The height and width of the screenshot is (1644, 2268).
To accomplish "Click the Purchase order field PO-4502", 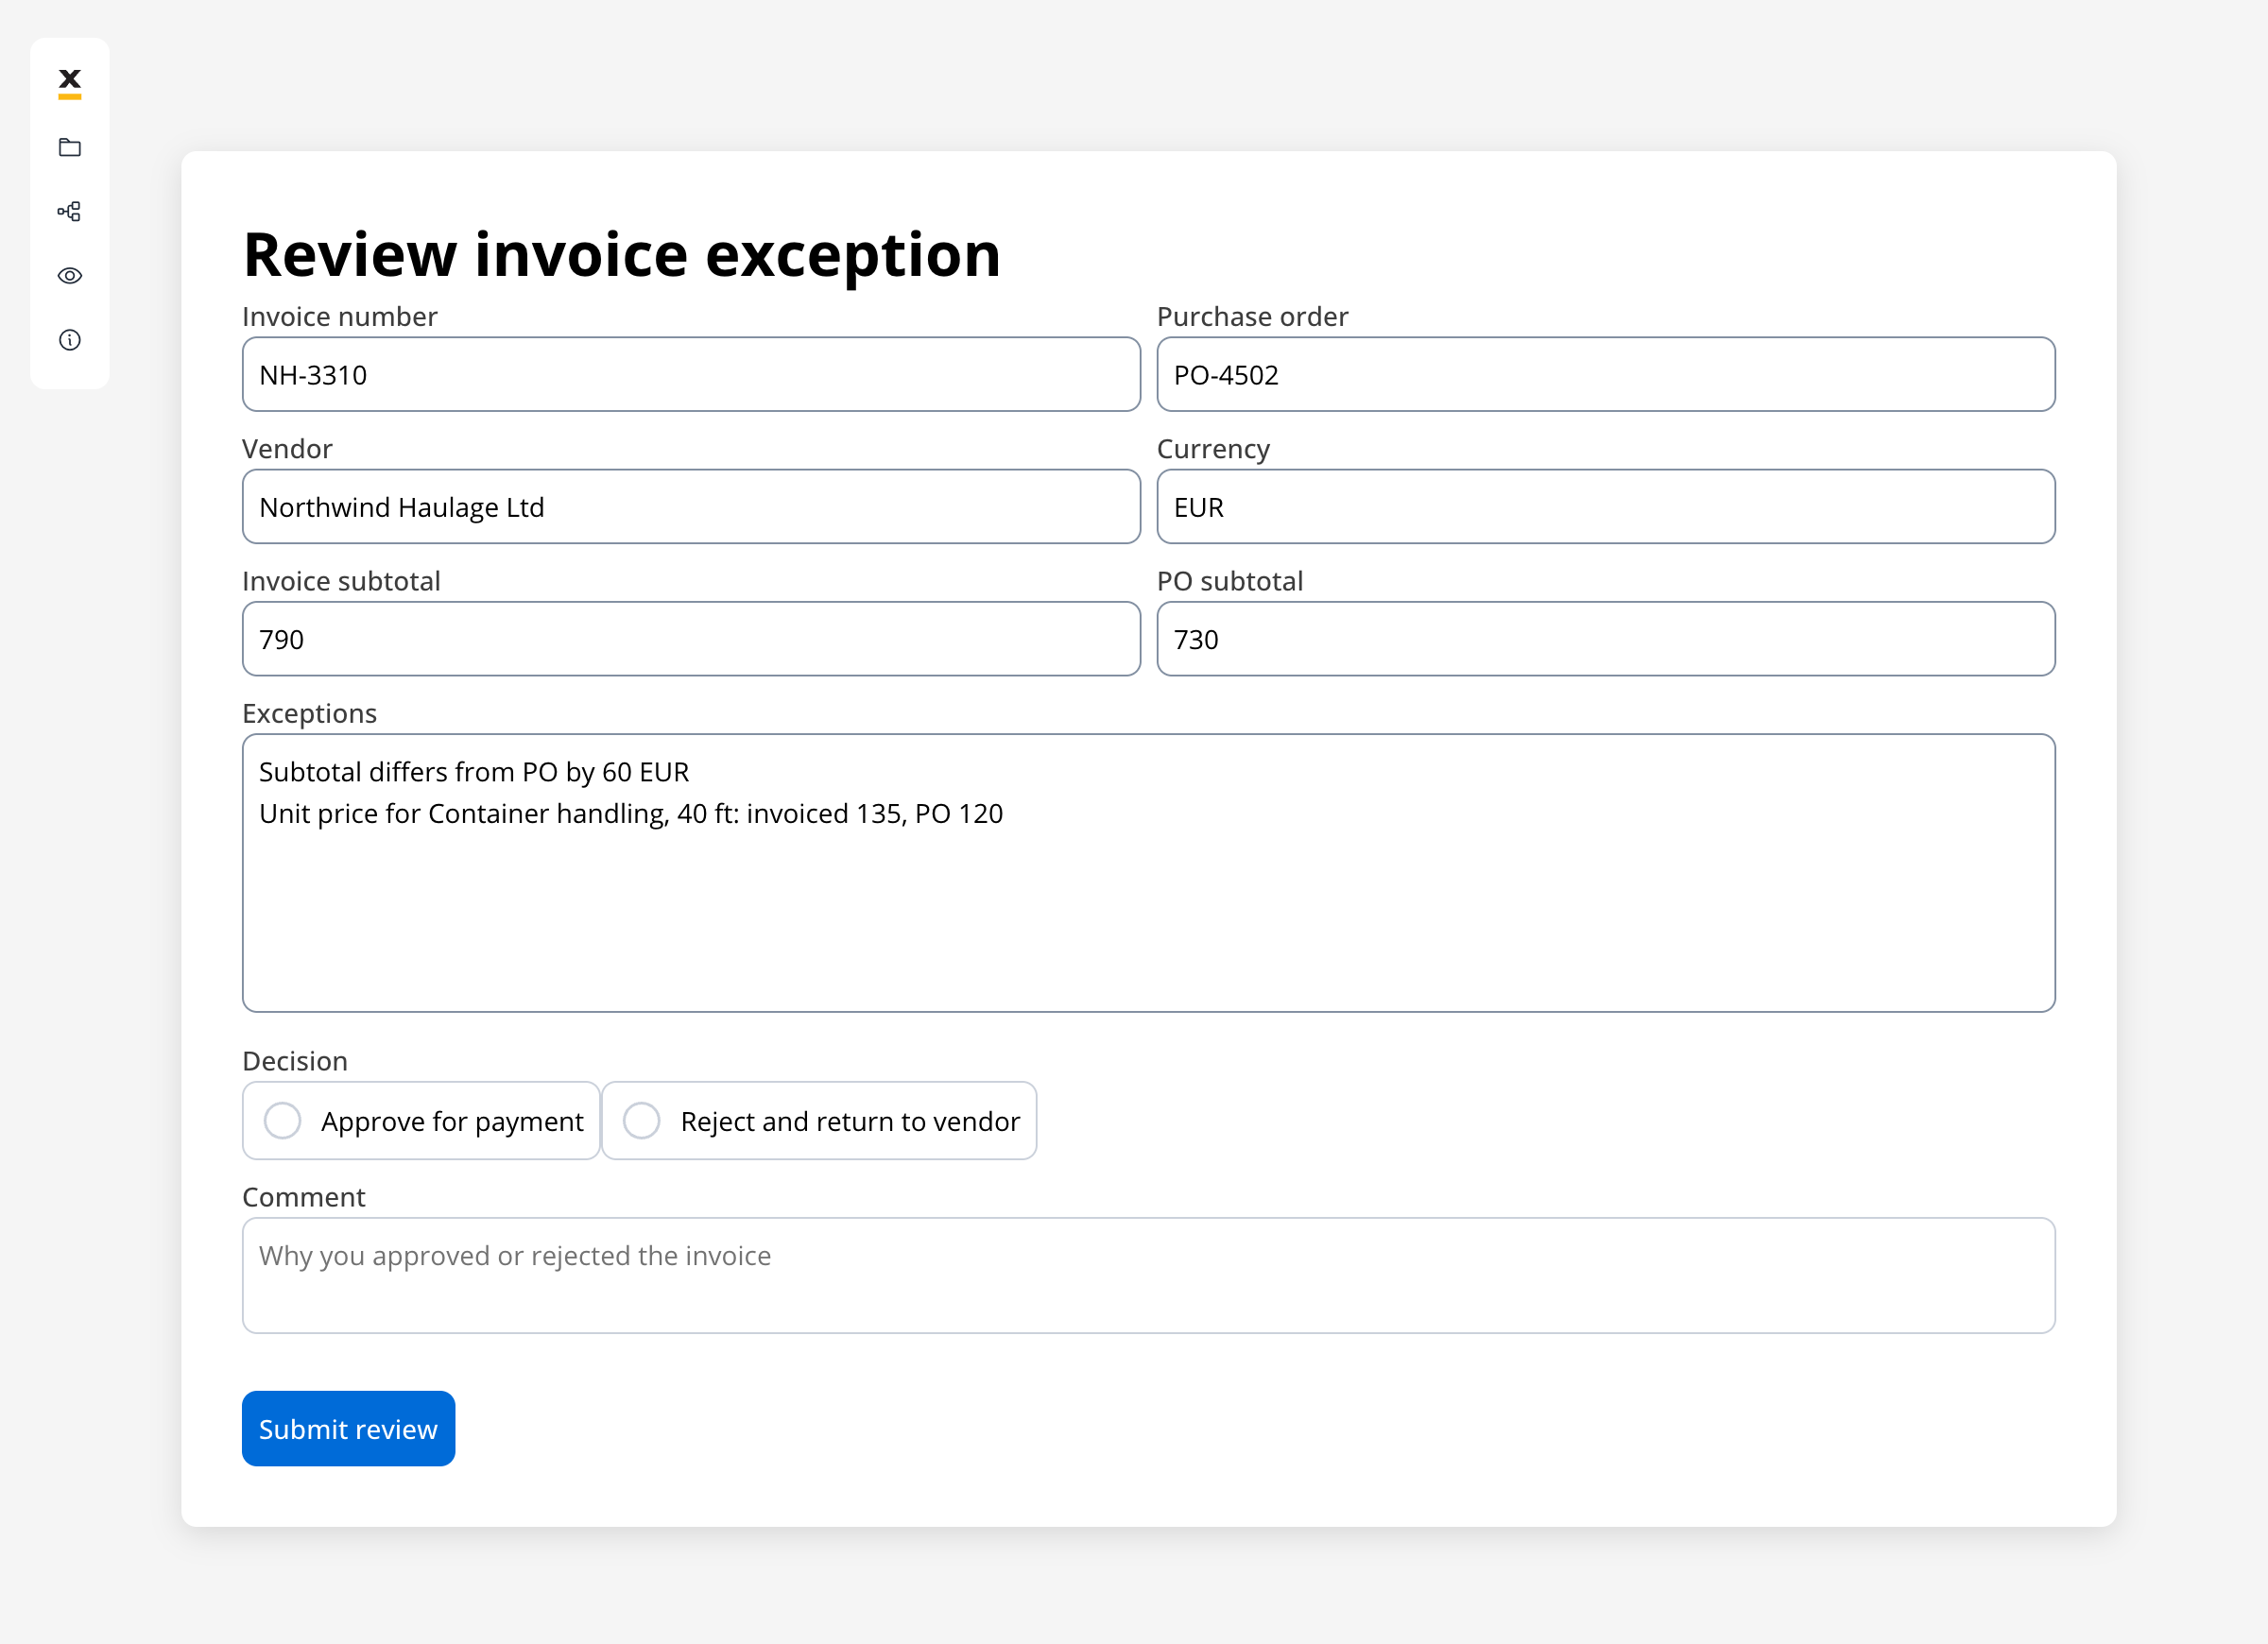I will (1606, 375).
